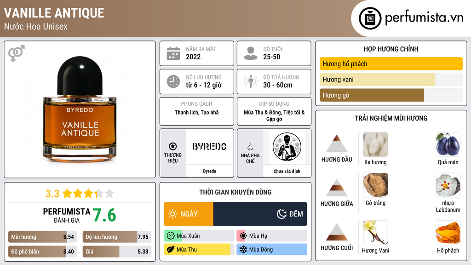Click the Độ phổ biến 8.40 score bar
471x265 pixels.
coord(42,252)
